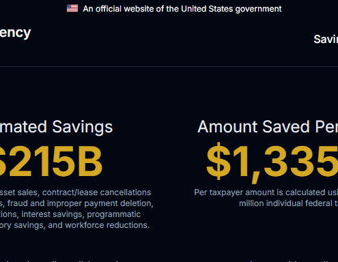The image size is (338, 262).
Task: Click the fraud and improper payment deletion line
Action: tap(76, 203)
